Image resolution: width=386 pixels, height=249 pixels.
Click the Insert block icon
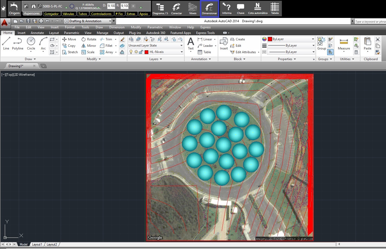coord(224,44)
